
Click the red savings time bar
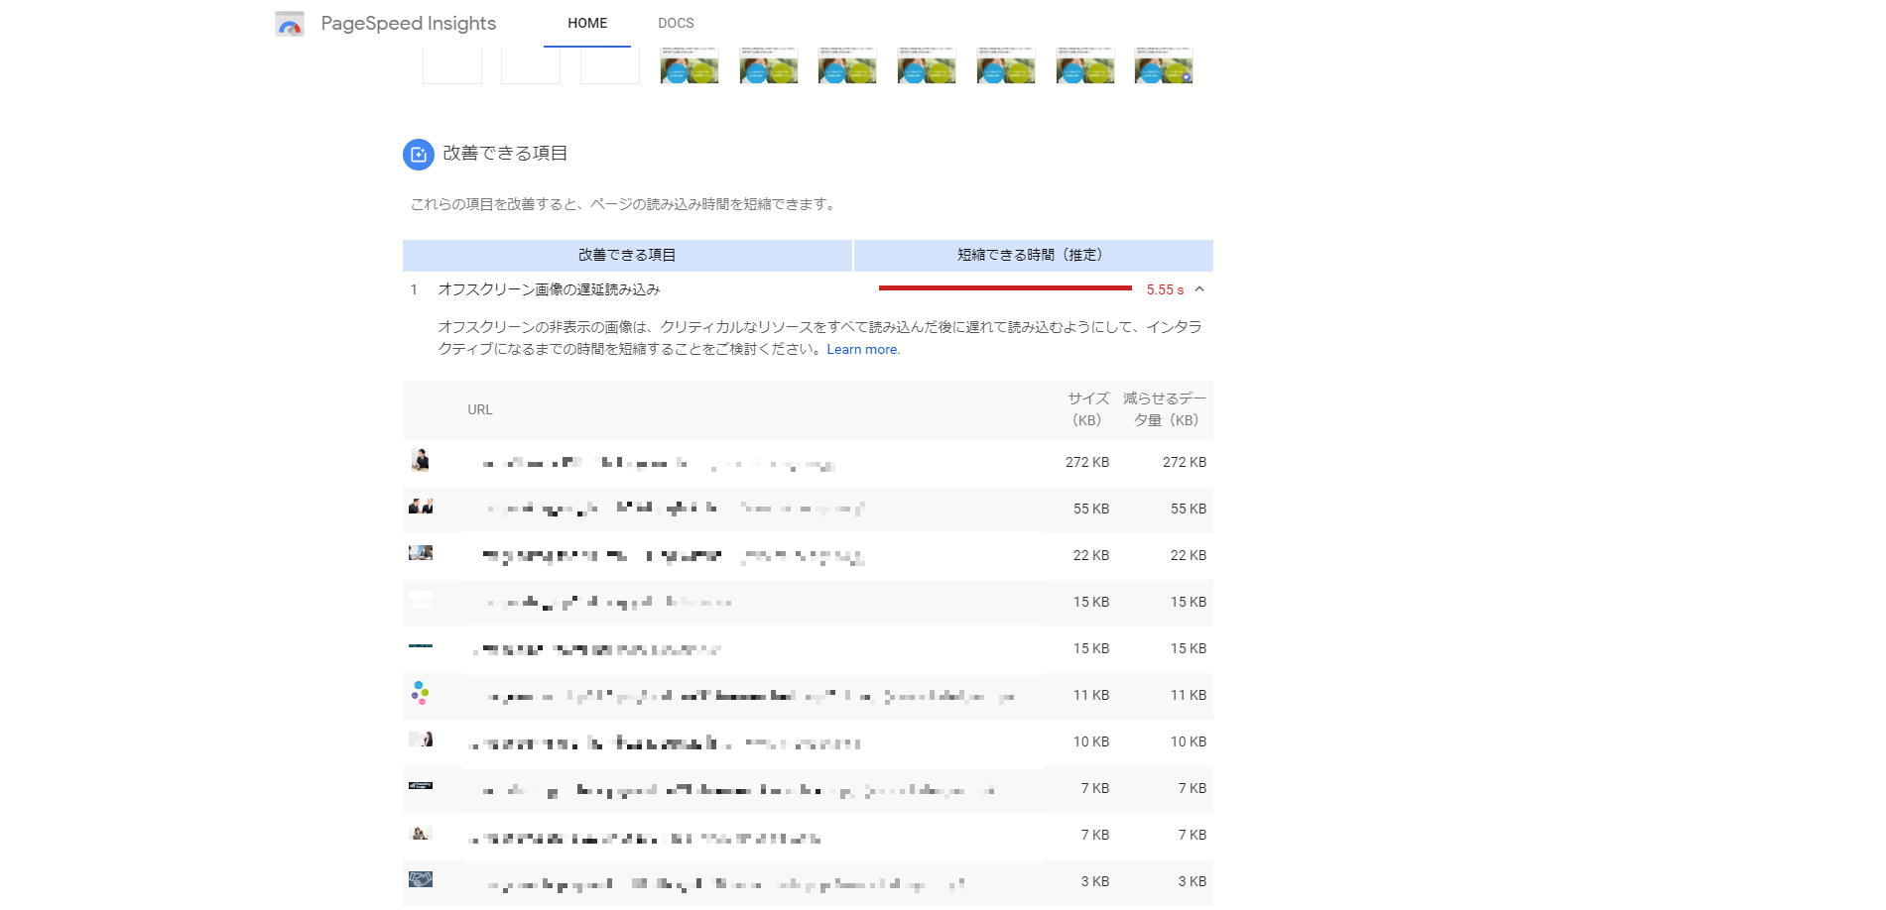1005,288
